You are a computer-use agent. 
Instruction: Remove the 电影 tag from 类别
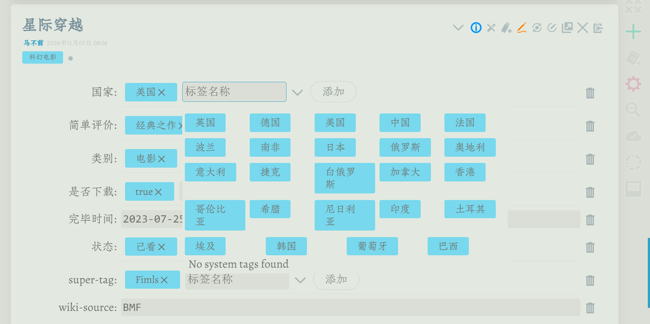click(x=161, y=159)
